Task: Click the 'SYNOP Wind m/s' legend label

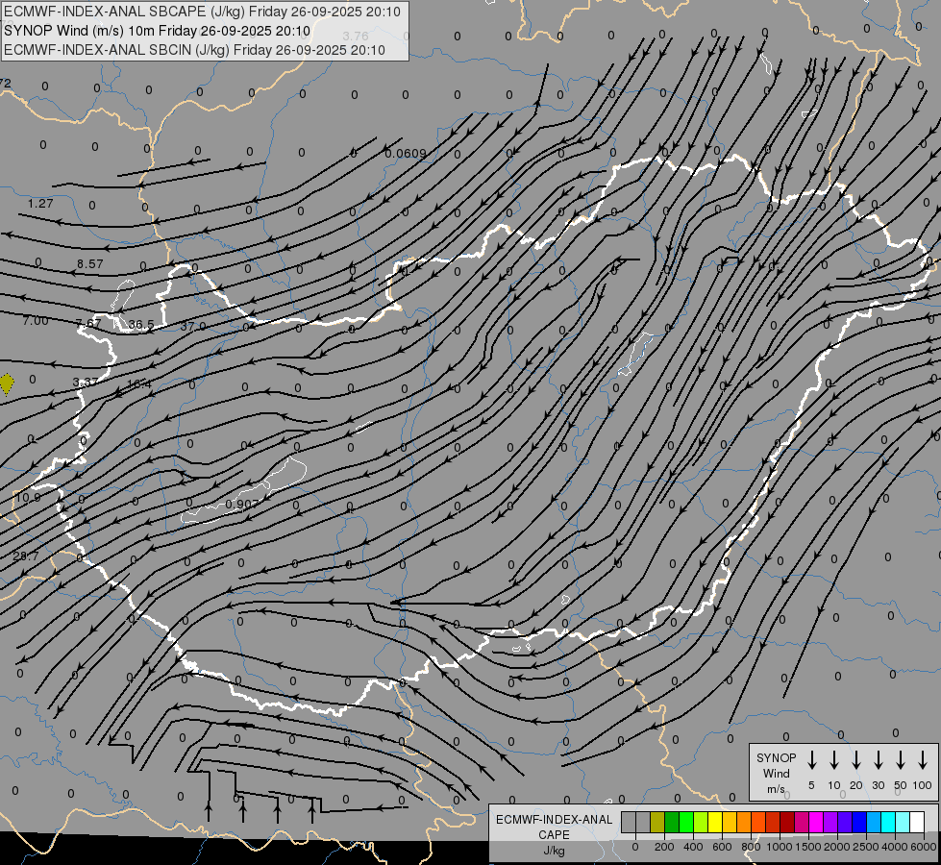Action: pos(776,773)
